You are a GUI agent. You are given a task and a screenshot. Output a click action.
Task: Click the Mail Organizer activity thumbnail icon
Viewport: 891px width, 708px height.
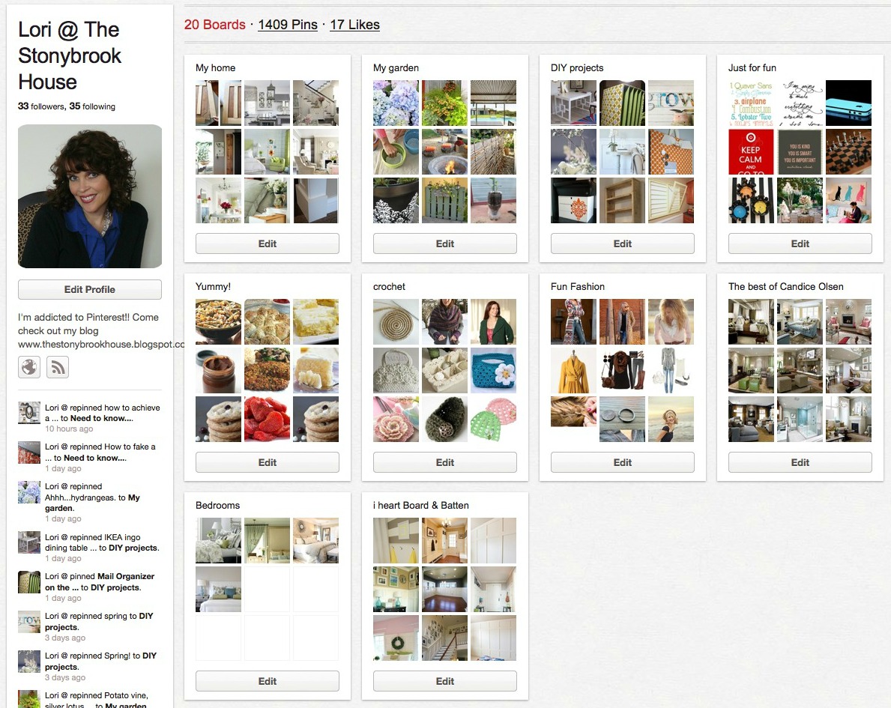29,582
